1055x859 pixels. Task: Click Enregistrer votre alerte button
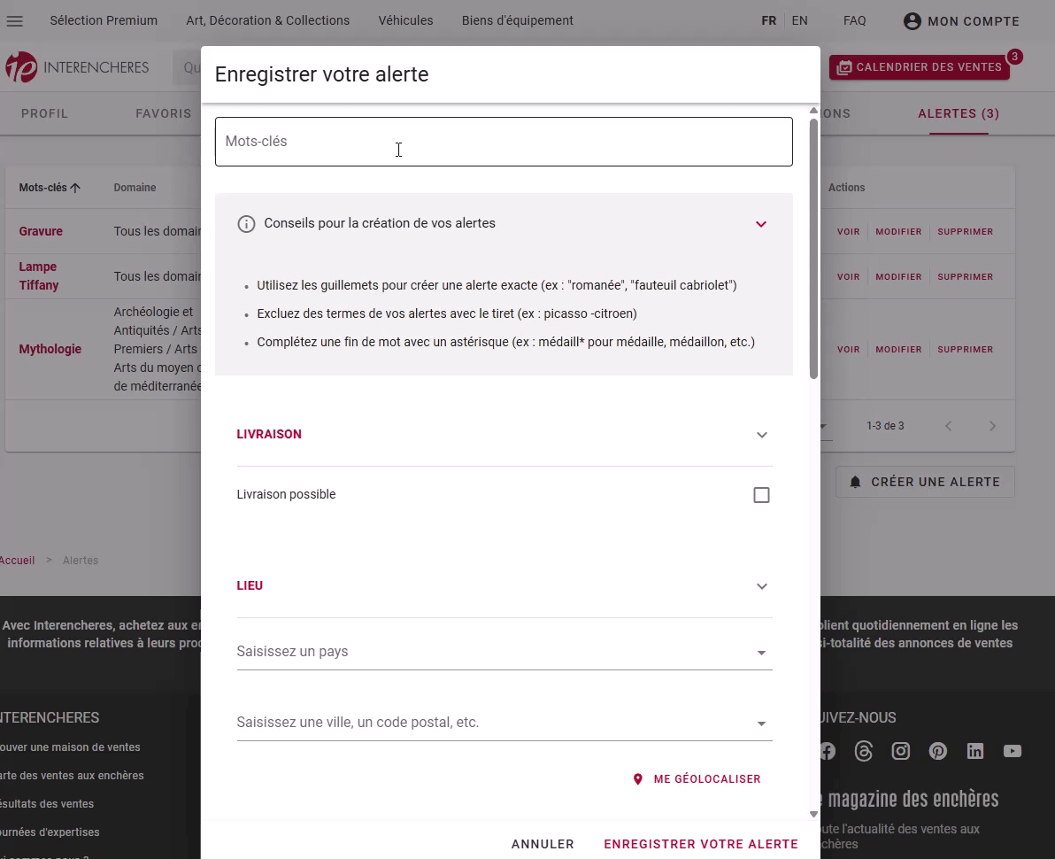tap(701, 844)
